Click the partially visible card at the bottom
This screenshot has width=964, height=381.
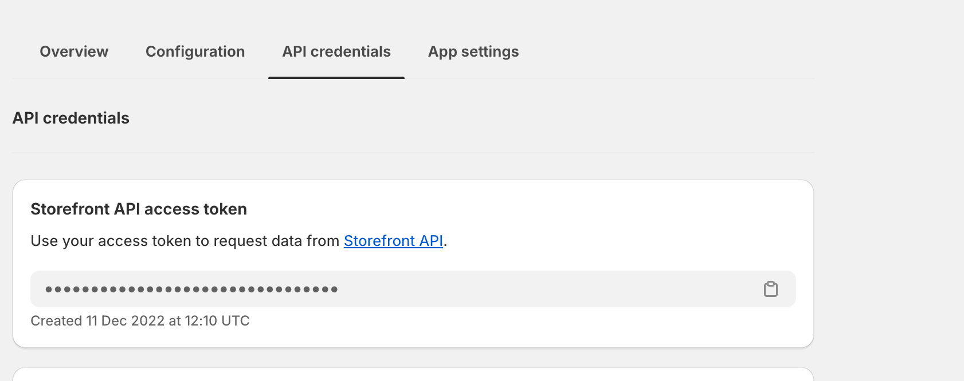(413, 375)
